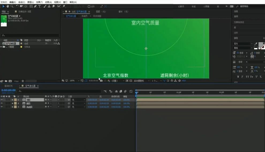The width and height of the screenshot is (265, 152).
Task: Select the Horizontal Type tool
Action: tap(40, 6)
